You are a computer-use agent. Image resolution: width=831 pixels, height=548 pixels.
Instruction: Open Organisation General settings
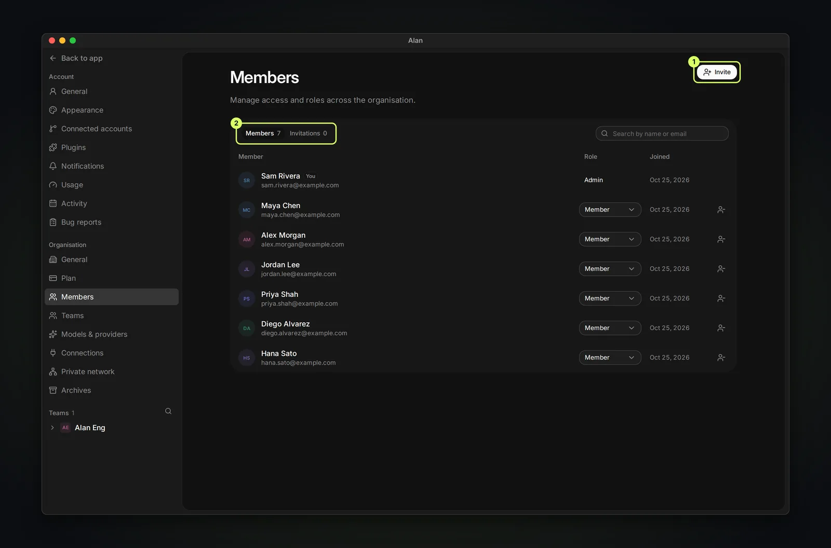[112, 259]
